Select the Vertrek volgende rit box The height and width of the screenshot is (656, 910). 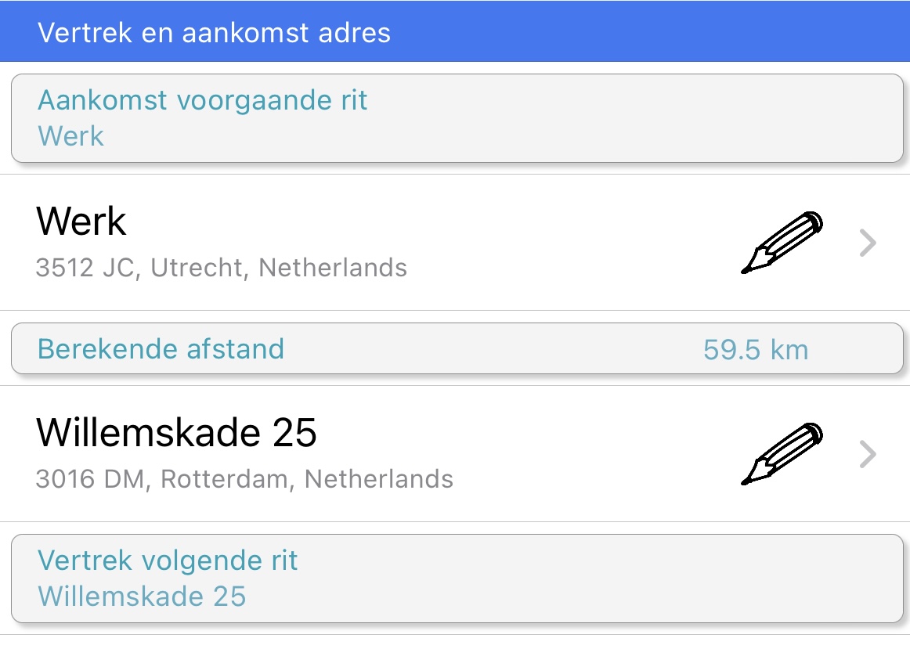pyautogui.click(x=457, y=579)
